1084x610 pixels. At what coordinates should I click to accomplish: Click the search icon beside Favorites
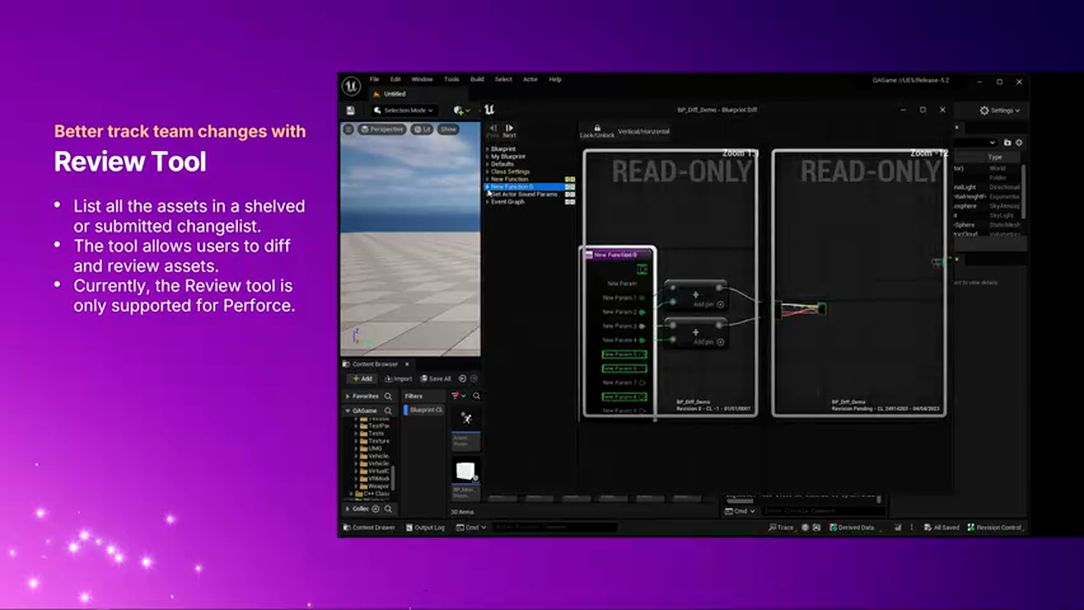(x=388, y=396)
